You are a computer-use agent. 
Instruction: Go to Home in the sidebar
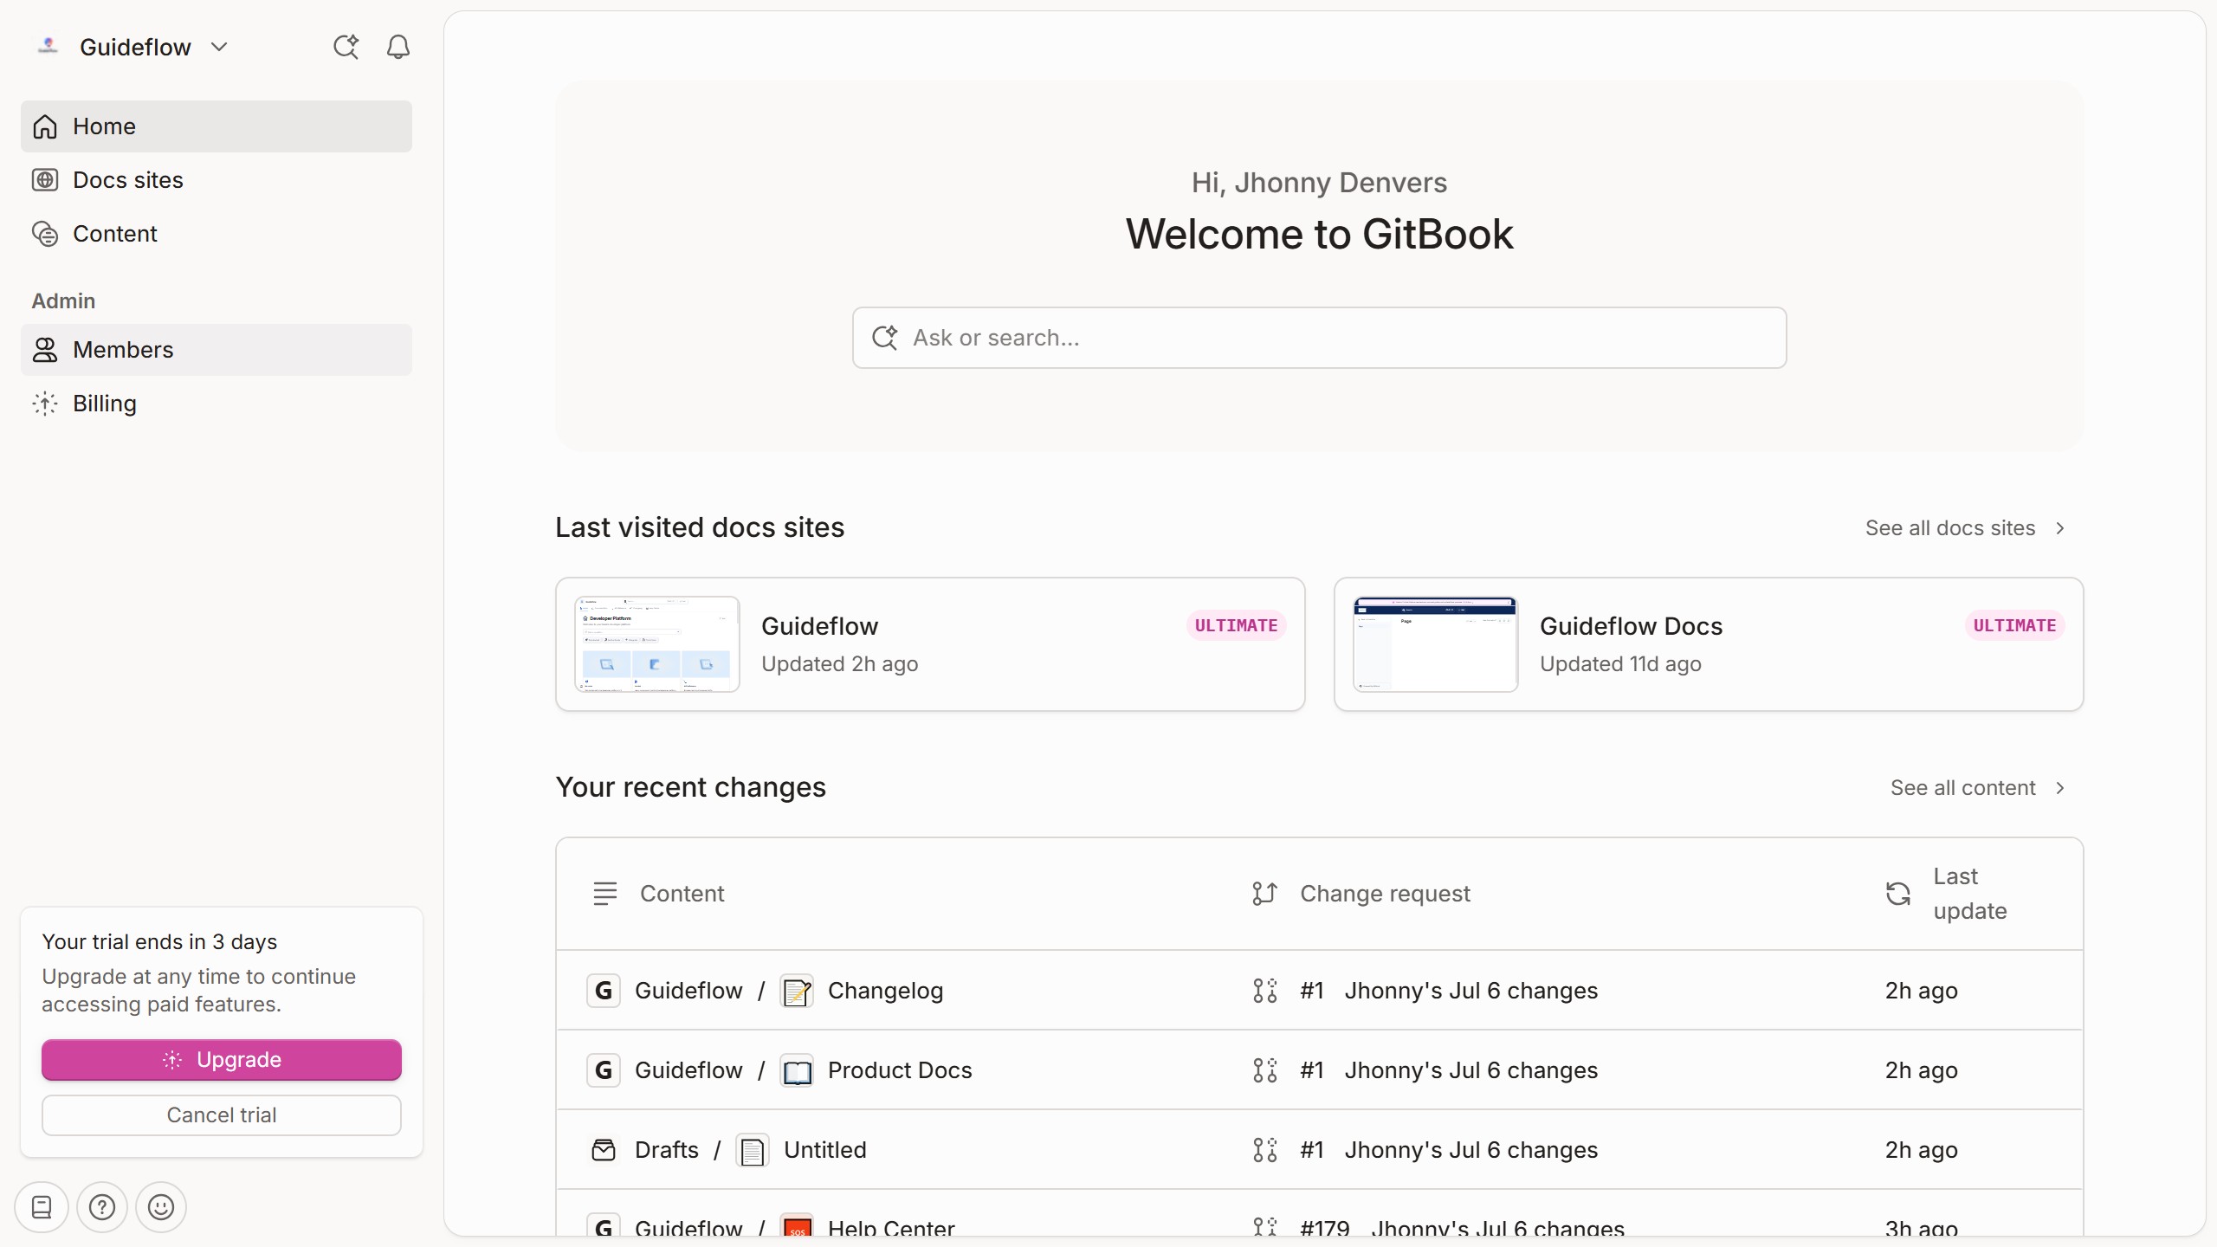[x=217, y=126]
